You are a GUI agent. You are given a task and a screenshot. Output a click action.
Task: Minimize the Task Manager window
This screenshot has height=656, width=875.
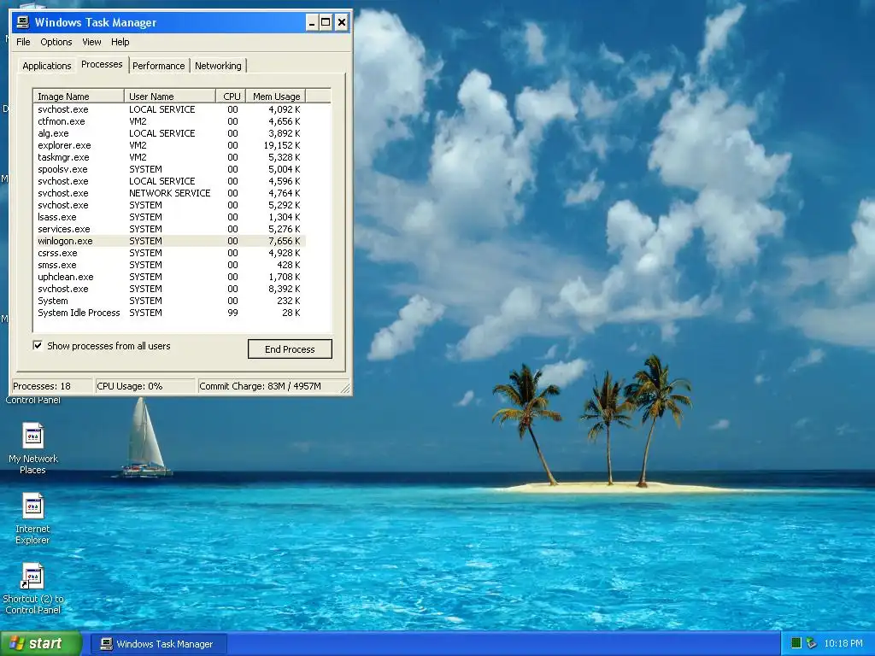(312, 23)
